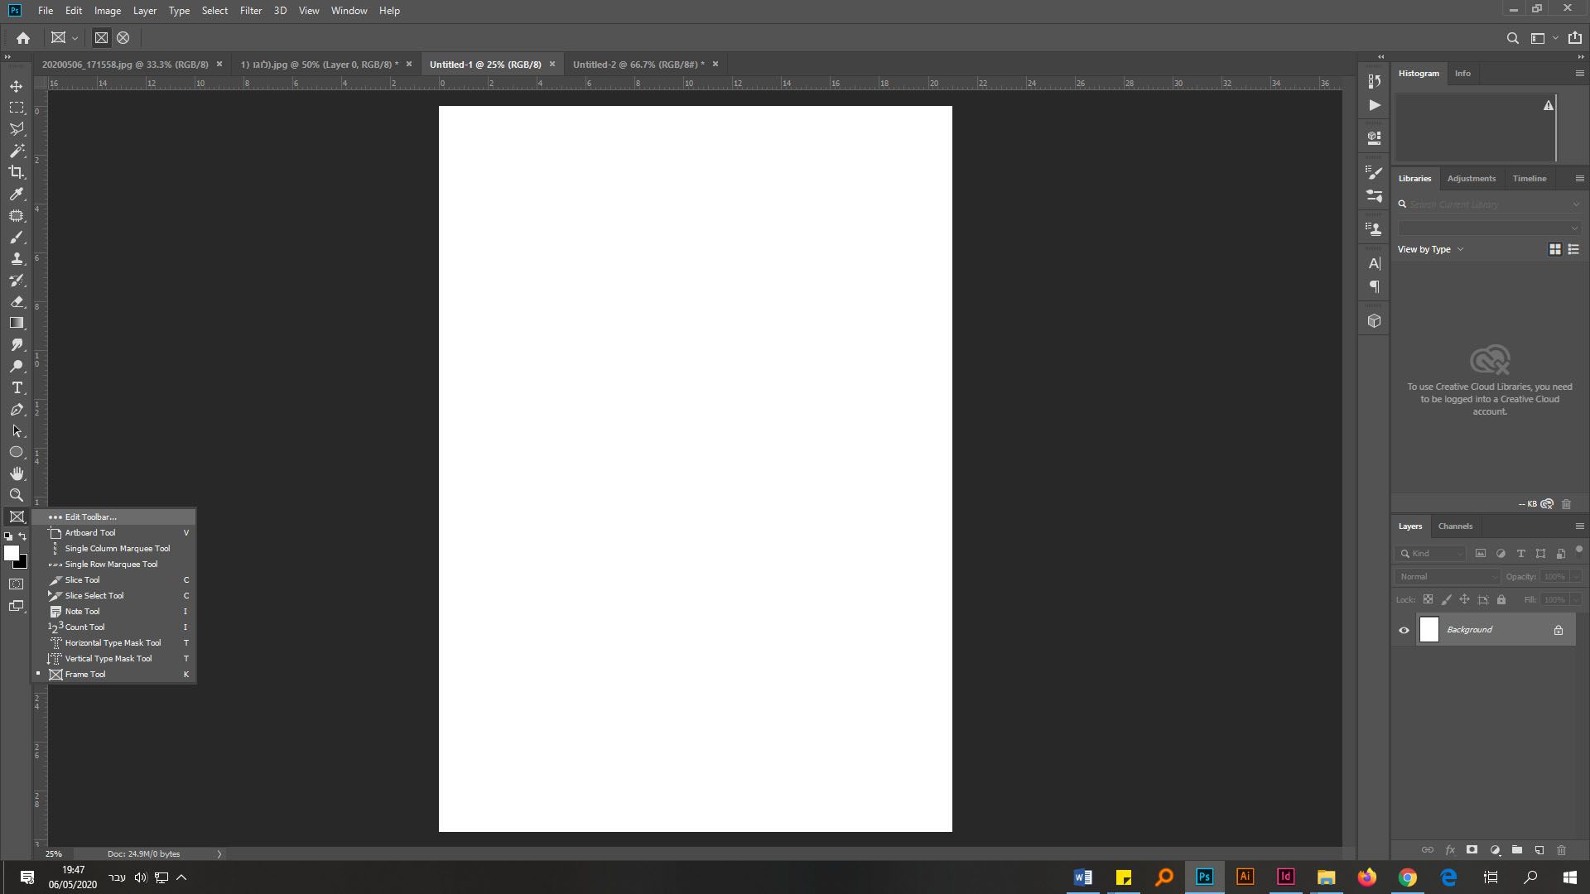This screenshot has width=1590, height=894.
Task: Switch to the Channels tab
Action: pos(1455,526)
